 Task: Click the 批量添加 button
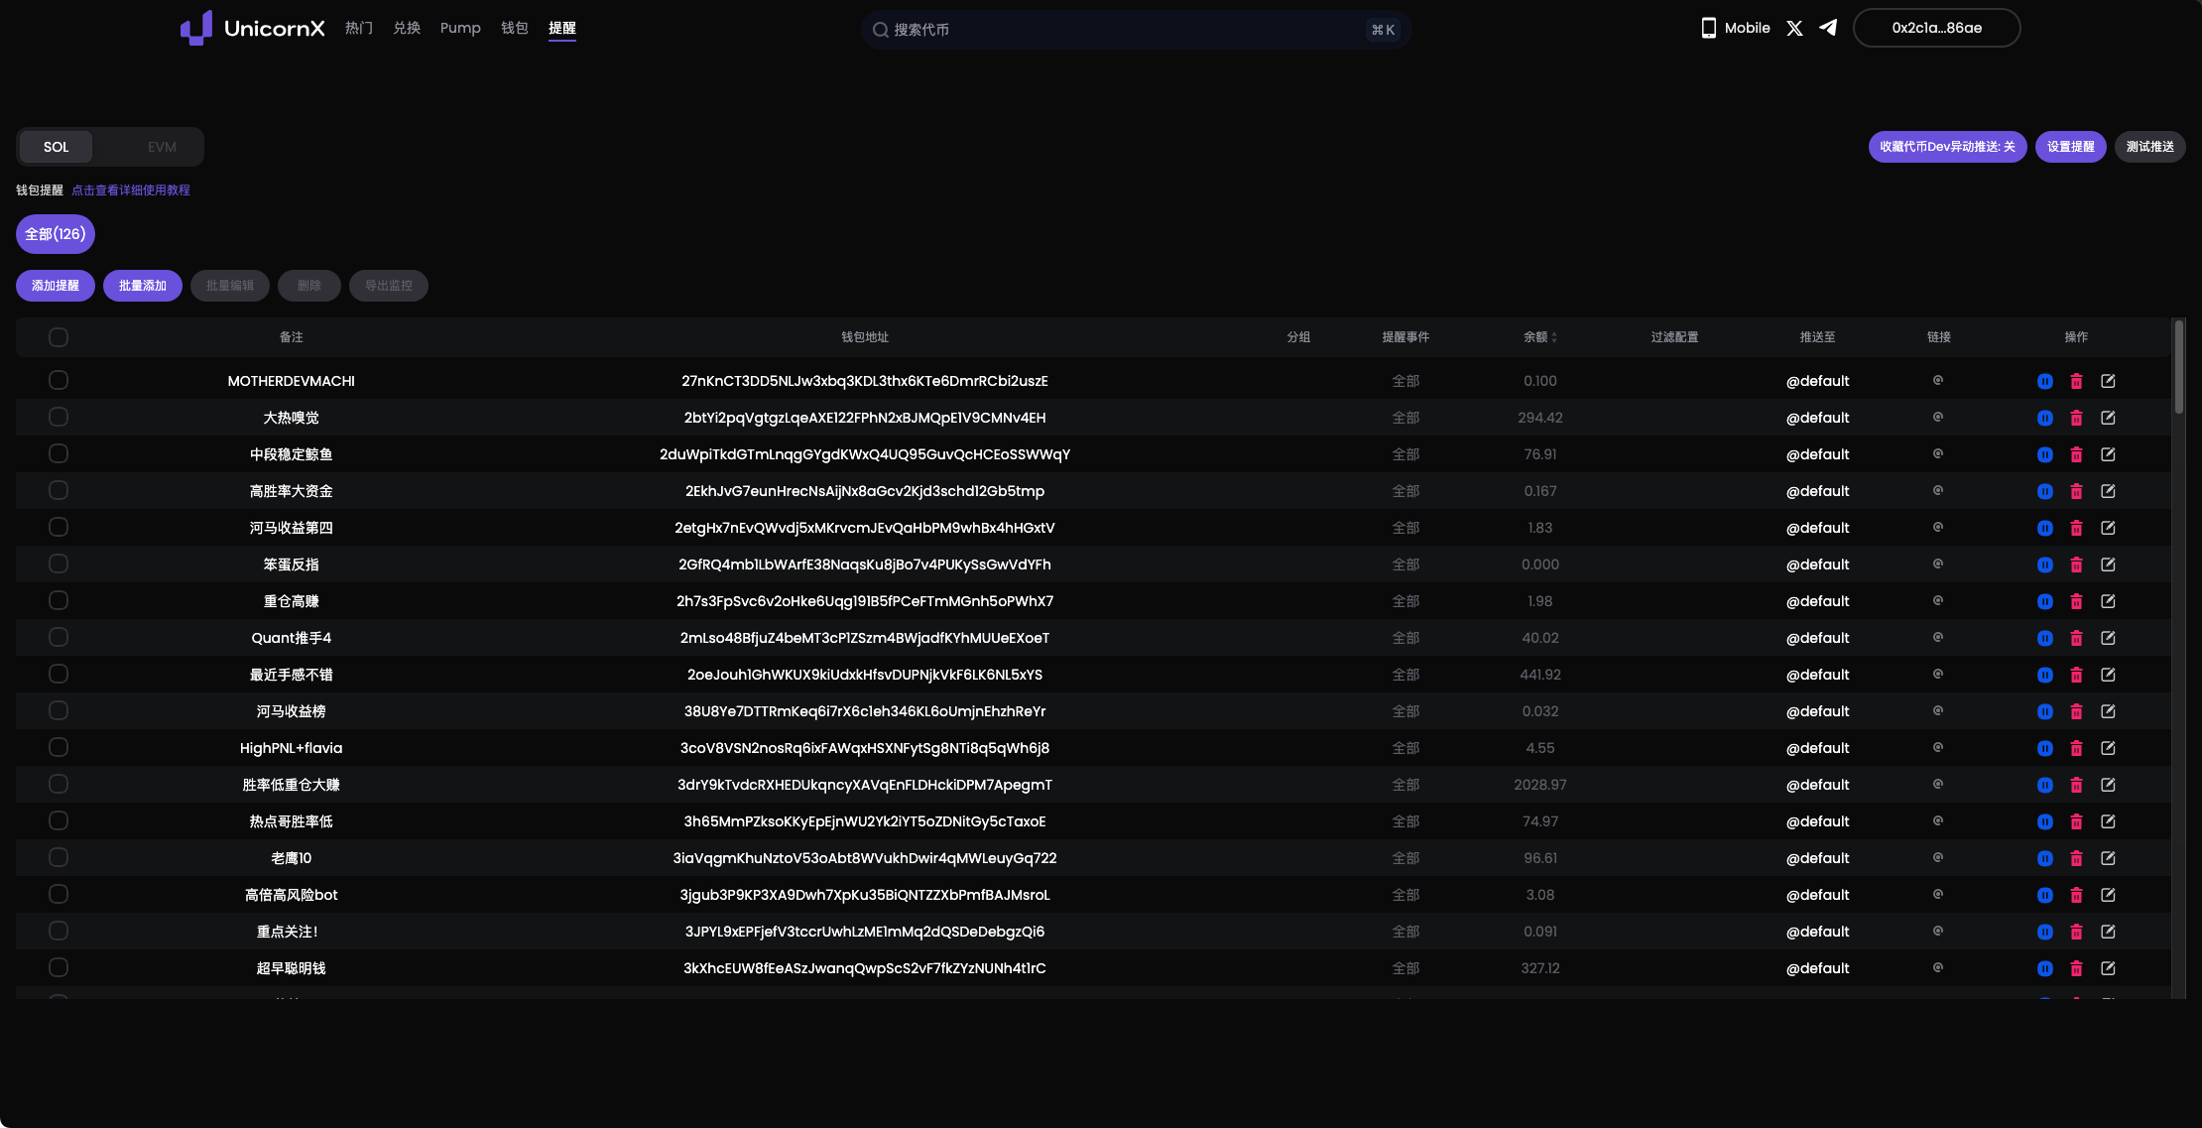(x=143, y=286)
